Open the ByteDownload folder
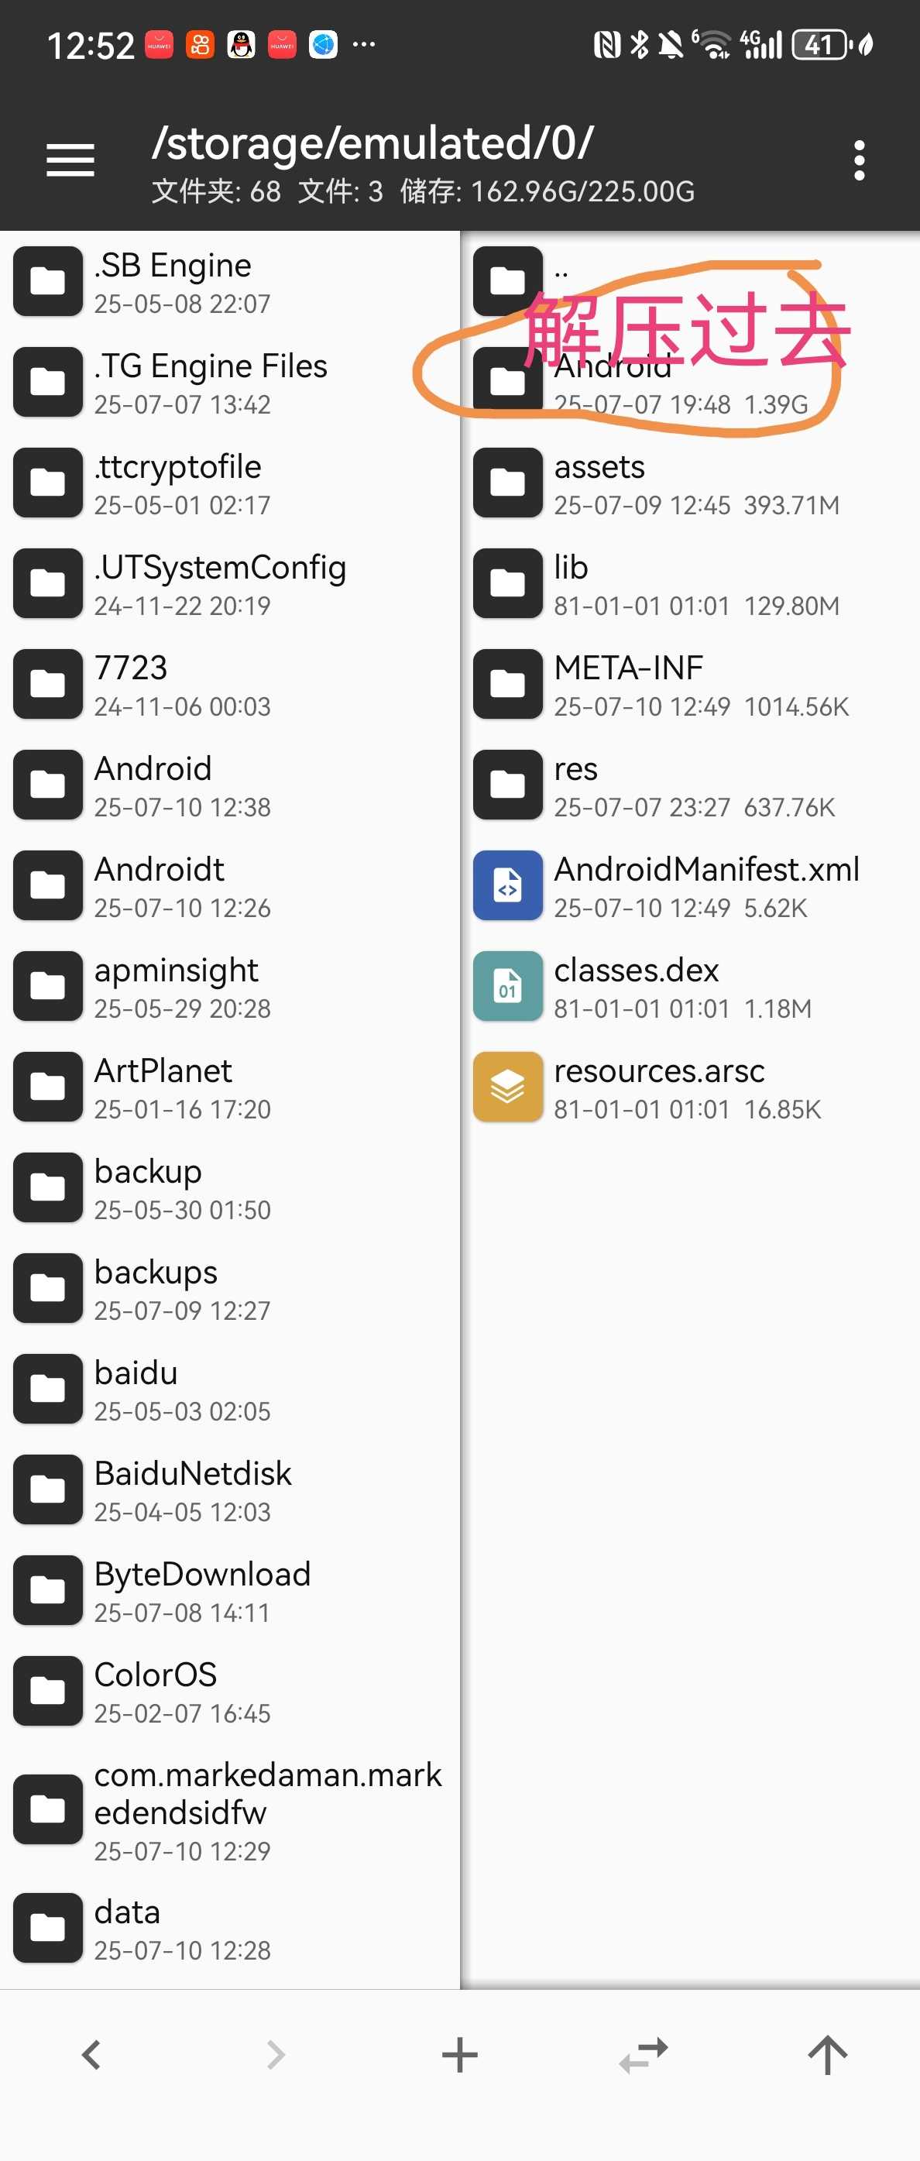 click(230, 1589)
